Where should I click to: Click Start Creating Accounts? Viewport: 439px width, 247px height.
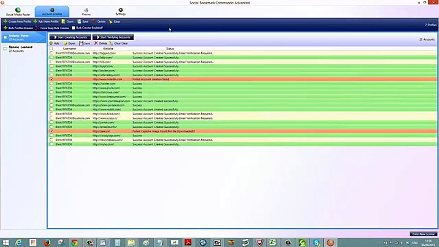point(70,37)
